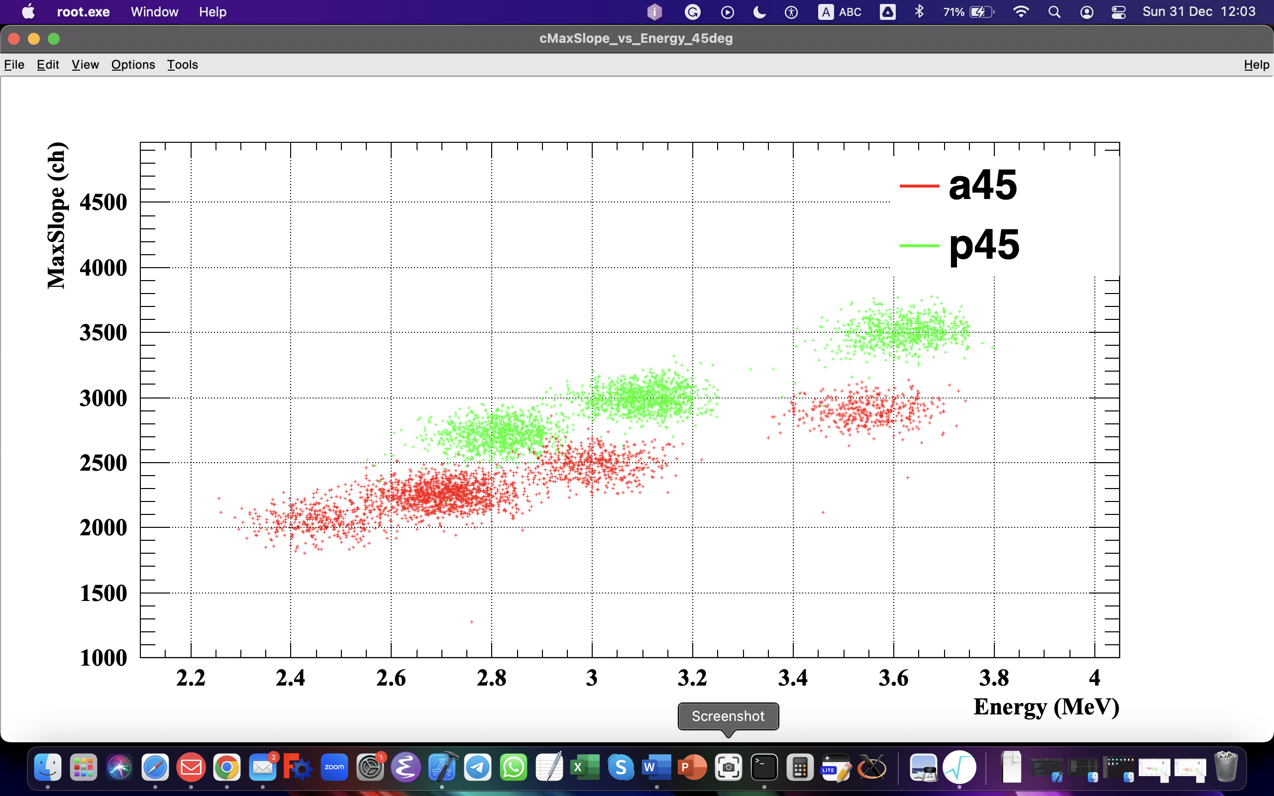Image resolution: width=1274 pixels, height=796 pixels.
Task: Open Calculator in the dock
Action: click(x=800, y=768)
